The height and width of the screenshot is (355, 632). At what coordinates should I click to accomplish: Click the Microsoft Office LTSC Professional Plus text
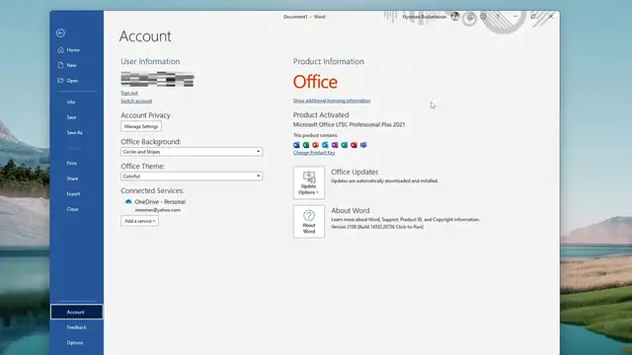tap(349, 125)
